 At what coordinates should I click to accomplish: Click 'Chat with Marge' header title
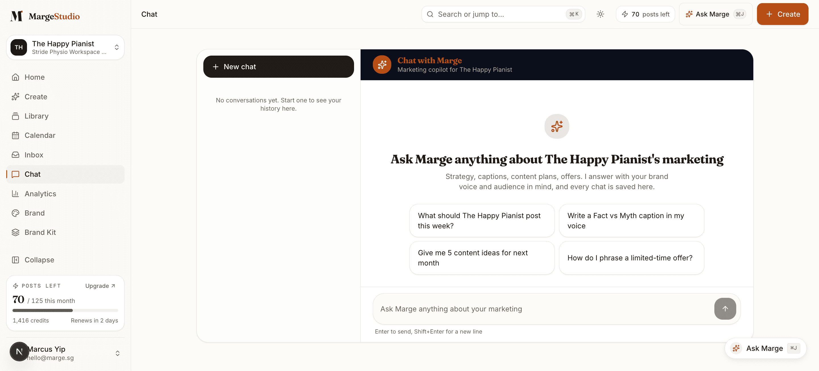click(429, 60)
